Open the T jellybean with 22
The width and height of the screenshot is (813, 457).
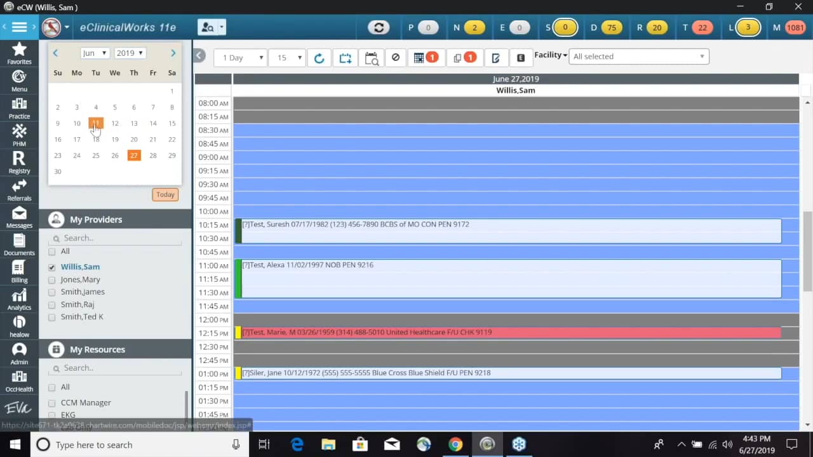(702, 28)
